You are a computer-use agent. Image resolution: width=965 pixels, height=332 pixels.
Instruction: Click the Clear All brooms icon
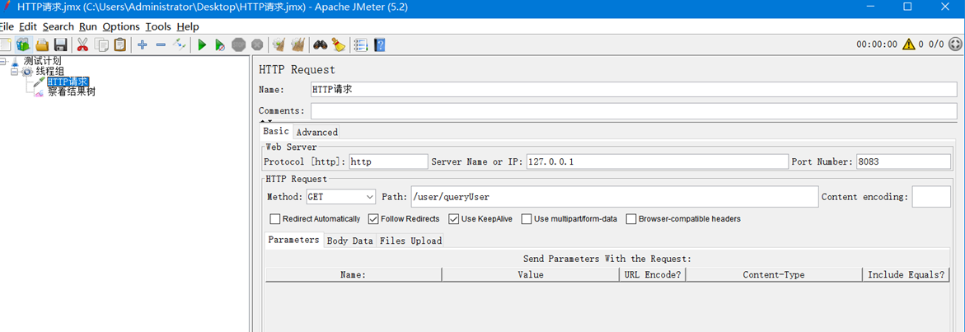[297, 44]
